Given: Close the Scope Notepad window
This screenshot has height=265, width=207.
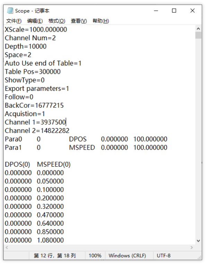Looking at the screenshot, I should (x=192, y=11).
